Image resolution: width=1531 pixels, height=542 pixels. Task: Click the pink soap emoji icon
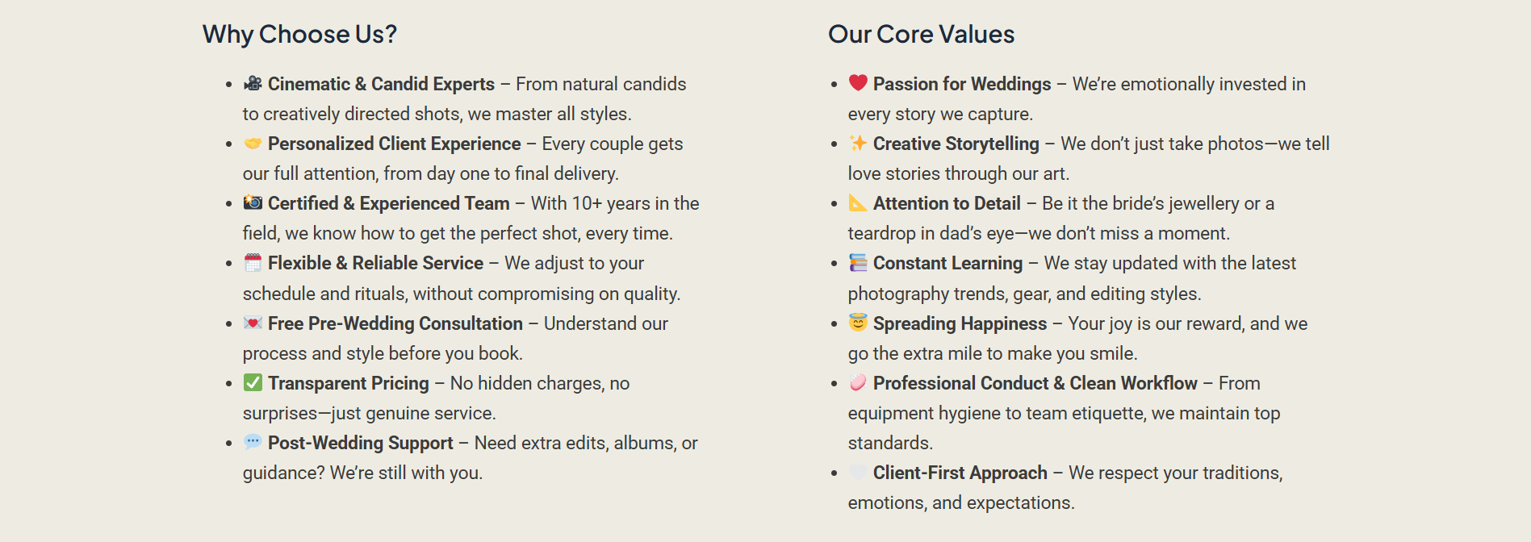tap(858, 382)
